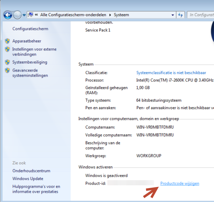Click the 'WORKGROUP' value

pyautogui.click(x=149, y=156)
